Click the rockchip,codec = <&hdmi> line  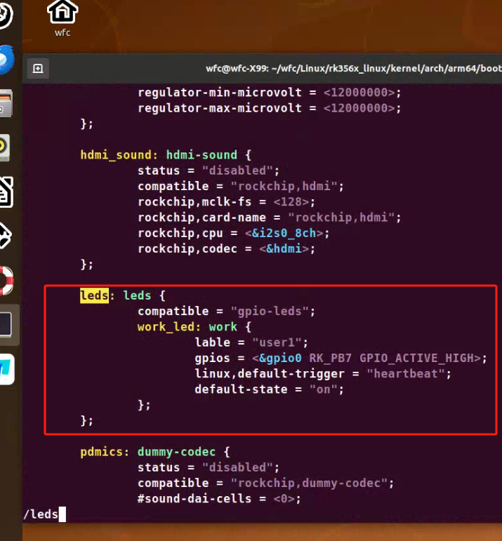[226, 249]
